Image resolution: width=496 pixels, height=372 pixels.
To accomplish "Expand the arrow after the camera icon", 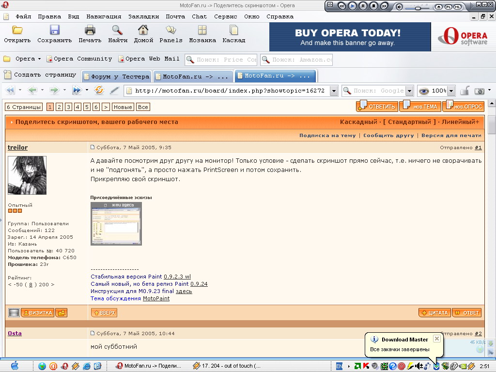I will click(489, 90).
